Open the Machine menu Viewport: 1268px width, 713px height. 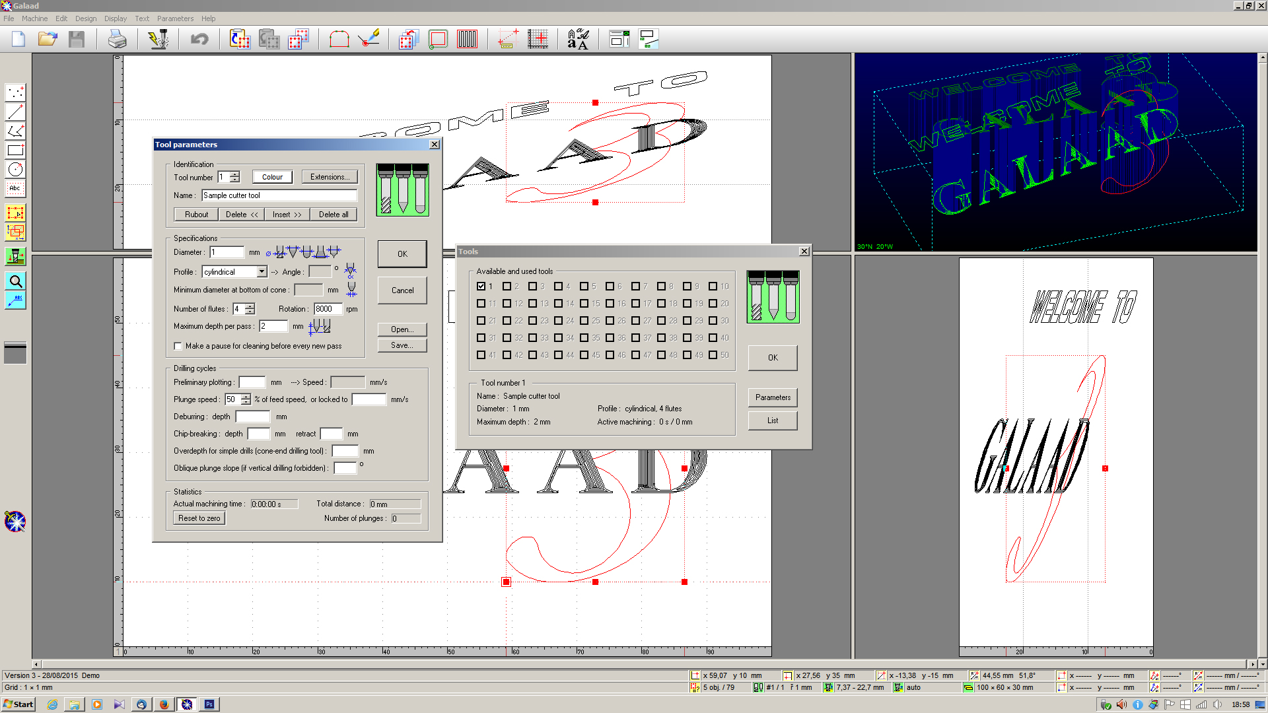pyautogui.click(x=34, y=18)
